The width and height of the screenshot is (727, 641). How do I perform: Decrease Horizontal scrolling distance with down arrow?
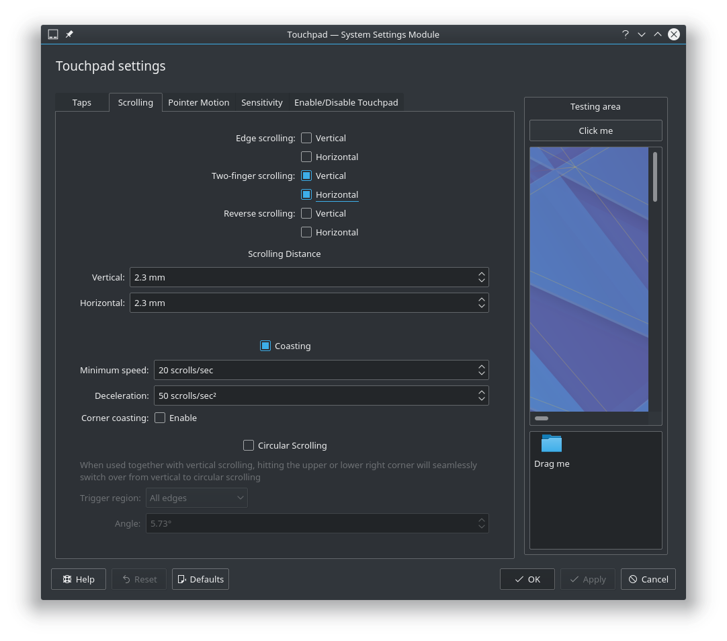tap(482, 306)
